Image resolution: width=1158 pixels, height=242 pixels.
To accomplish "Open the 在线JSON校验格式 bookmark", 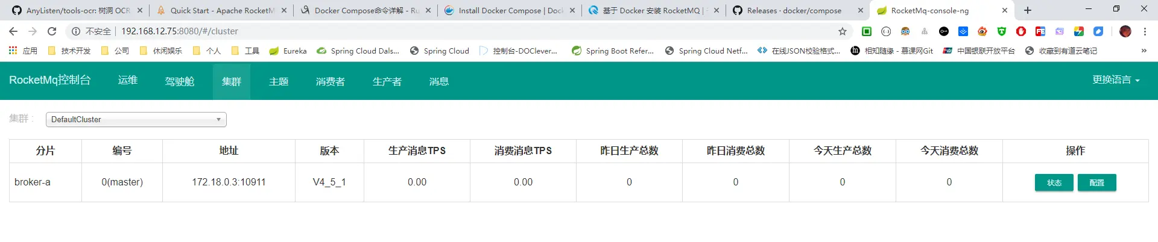I will point(799,51).
